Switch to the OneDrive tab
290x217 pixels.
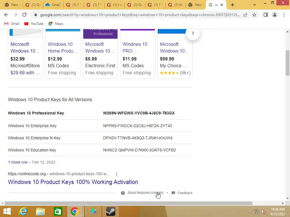[x=53, y=5]
